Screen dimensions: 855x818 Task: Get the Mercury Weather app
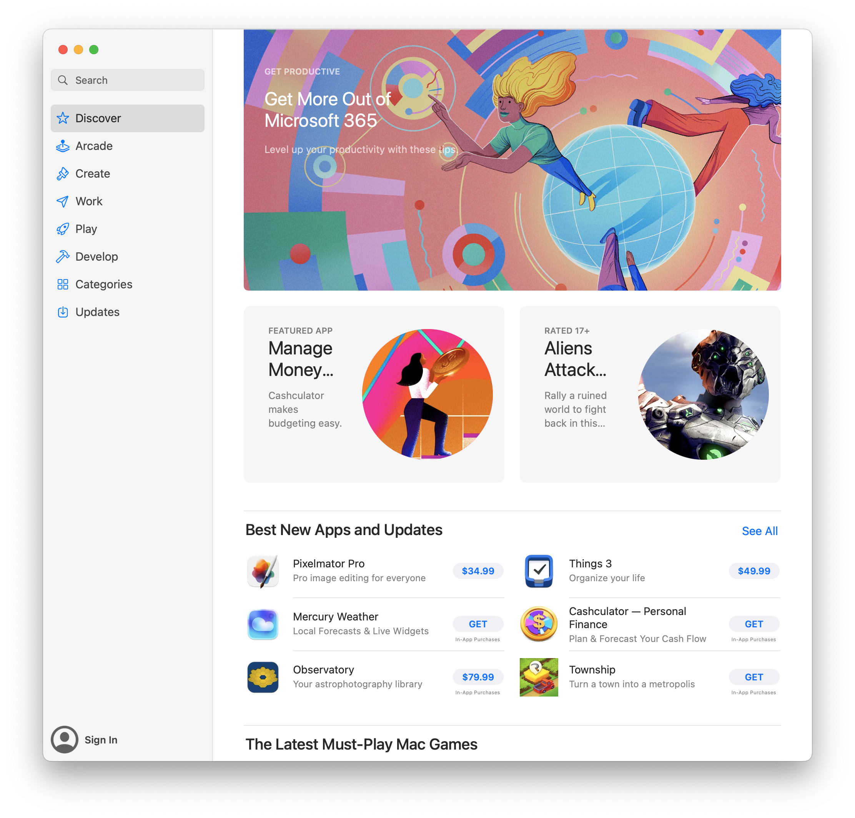pos(478,624)
